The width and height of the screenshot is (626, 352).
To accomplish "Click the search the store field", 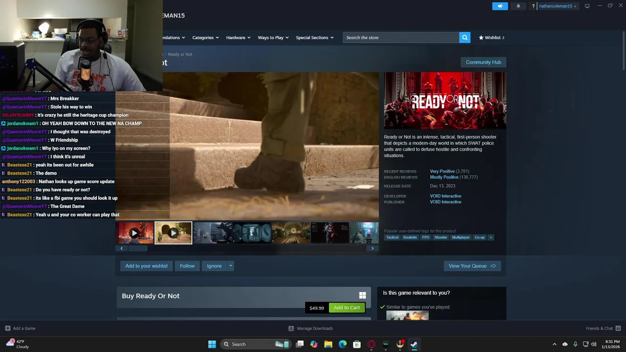I will tap(401, 38).
